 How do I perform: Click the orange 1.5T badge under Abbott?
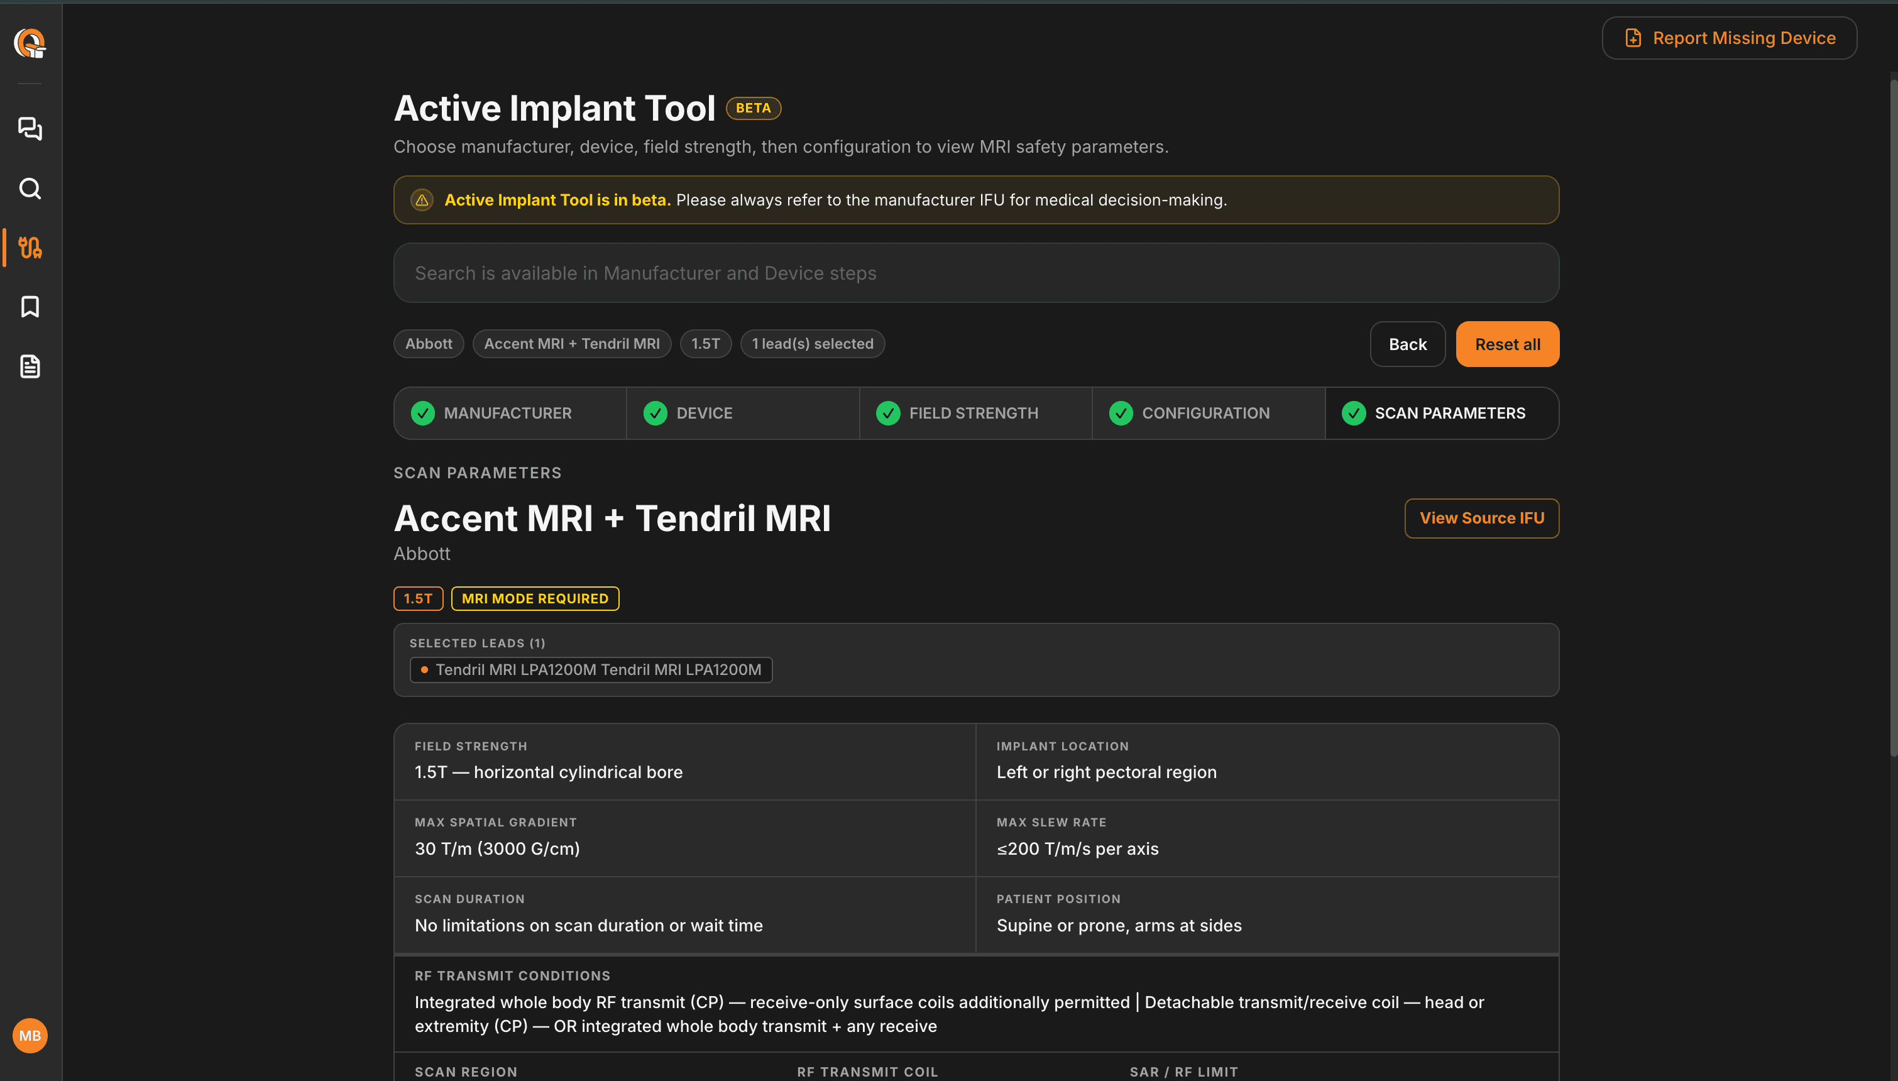pos(418,598)
